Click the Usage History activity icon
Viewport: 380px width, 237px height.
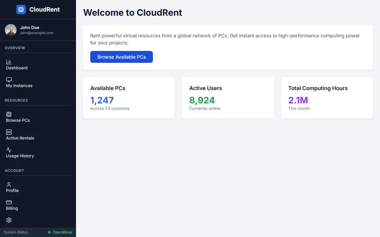pos(9,150)
